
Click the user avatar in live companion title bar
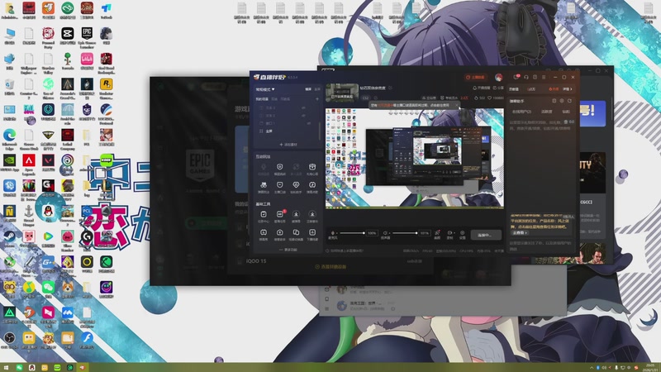coord(499,77)
